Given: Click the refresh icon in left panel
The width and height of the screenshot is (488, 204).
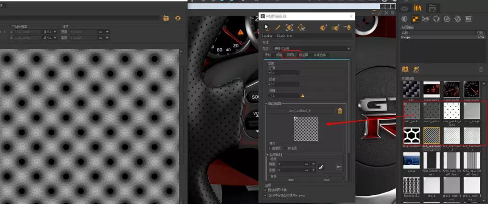Looking at the screenshot, I should [x=177, y=18].
